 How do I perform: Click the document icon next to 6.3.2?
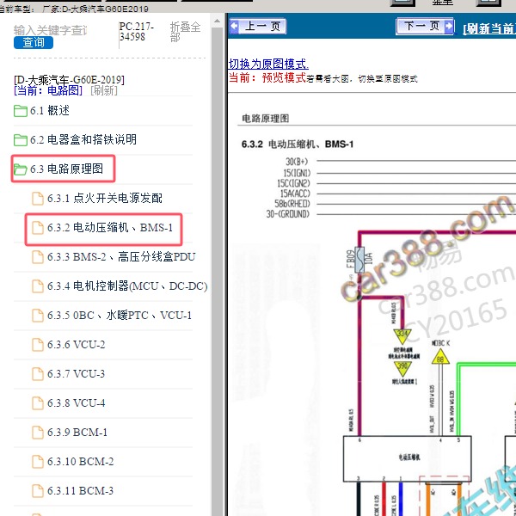[x=38, y=228]
